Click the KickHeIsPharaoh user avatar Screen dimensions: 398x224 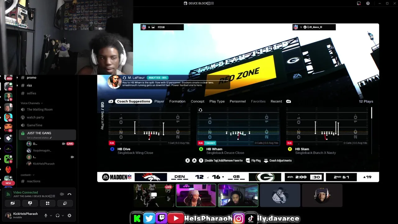[8, 215]
